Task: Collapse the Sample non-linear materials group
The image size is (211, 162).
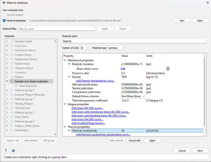Action: (x=7, y=81)
